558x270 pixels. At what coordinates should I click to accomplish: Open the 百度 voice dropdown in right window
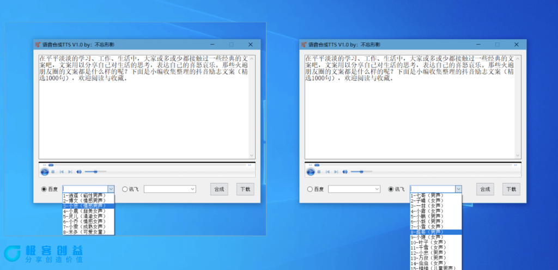(377, 189)
